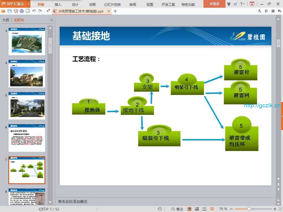The height and width of the screenshot is (212, 283).
Task: Toggle the 备注 notes pane button
Action: [177, 209]
